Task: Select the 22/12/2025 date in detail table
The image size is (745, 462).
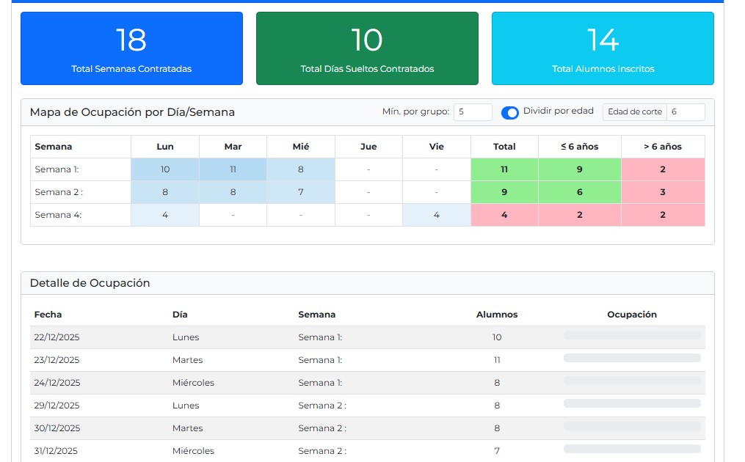Action: (x=57, y=337)
